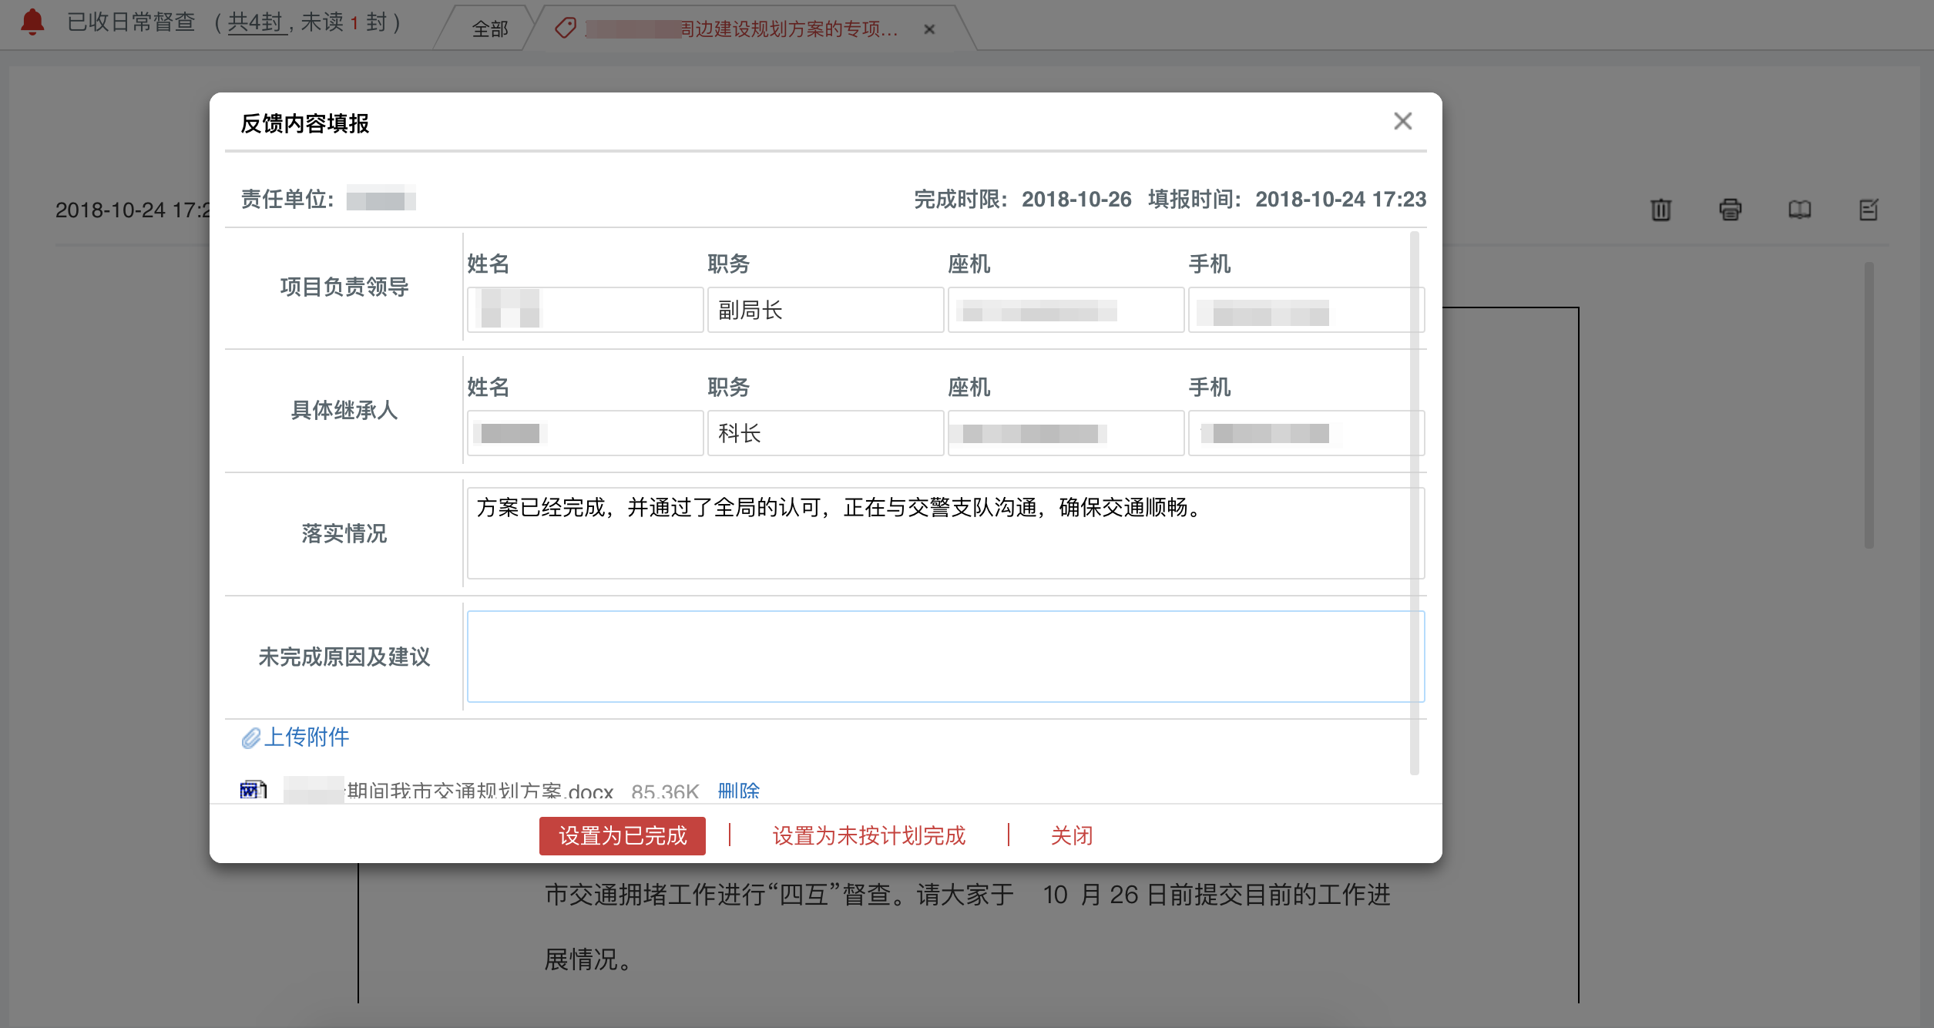This screenshot has height=1028, width=1934.
Task: Click the edit/compose icon at top right
Action: pos(1869,210)
